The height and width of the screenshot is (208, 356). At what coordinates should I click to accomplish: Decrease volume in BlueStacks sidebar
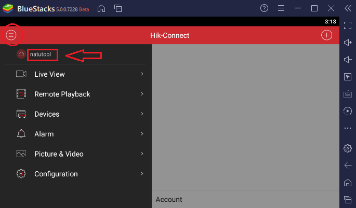pos(348,60)
